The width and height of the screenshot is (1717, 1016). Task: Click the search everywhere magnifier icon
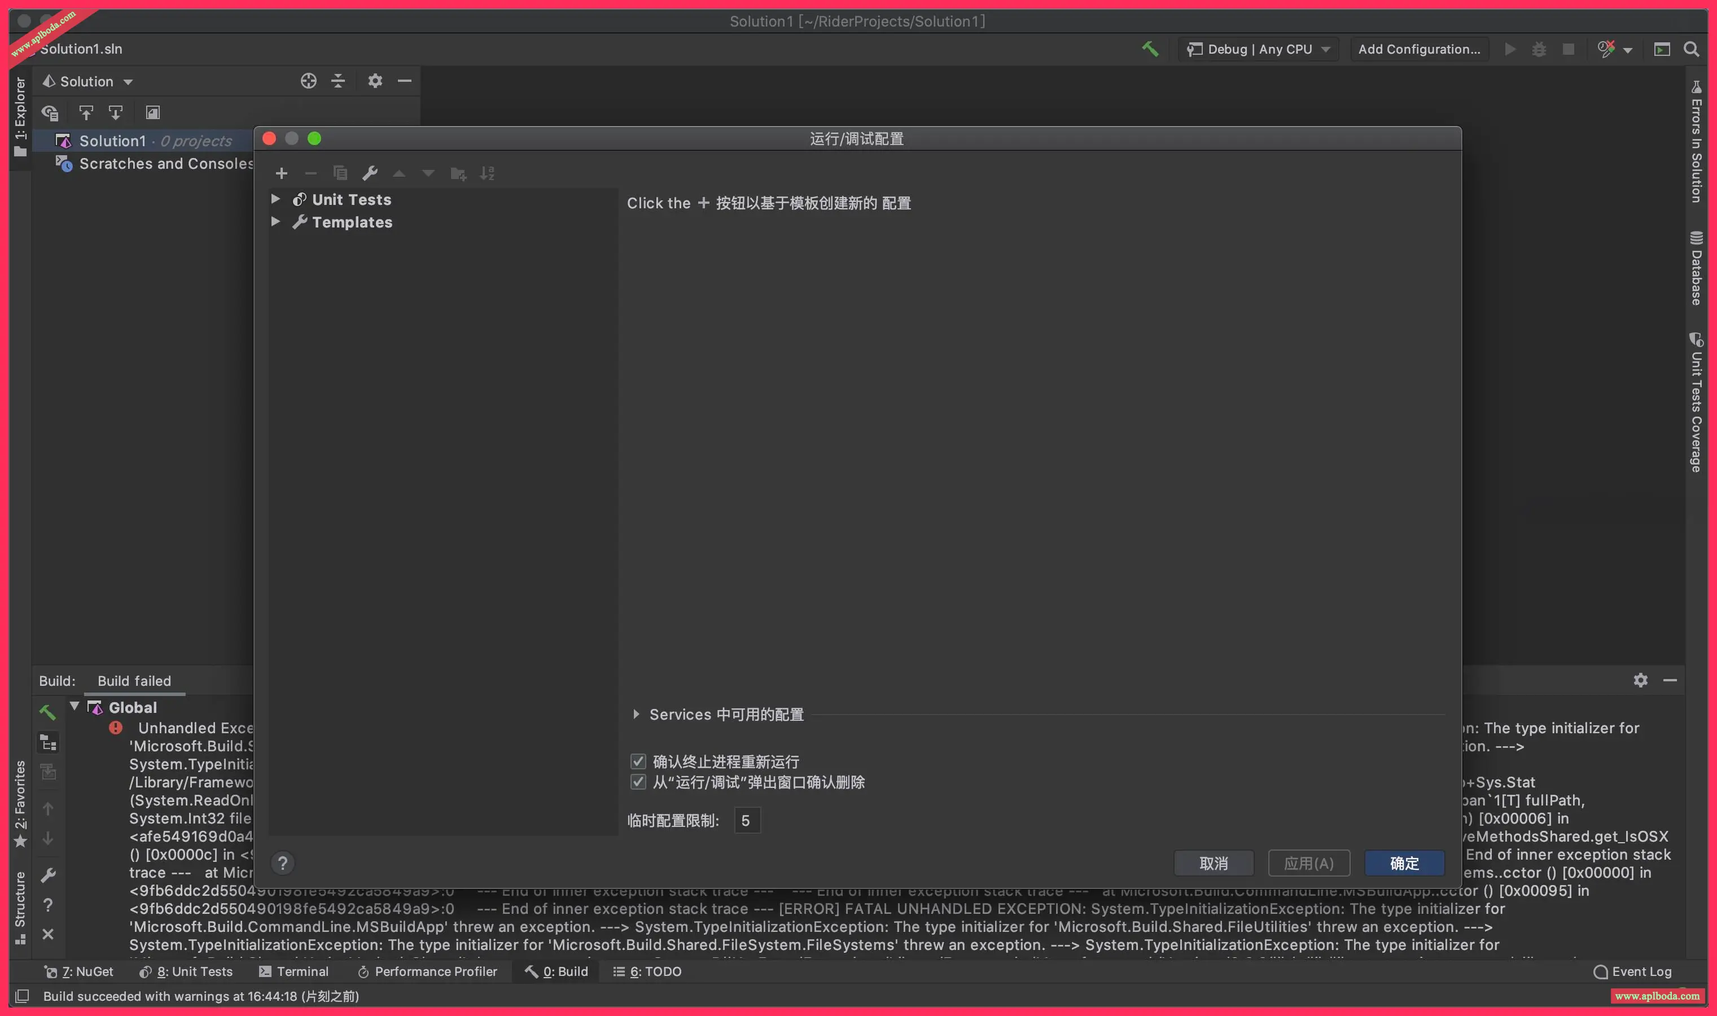coord(1691,49)
